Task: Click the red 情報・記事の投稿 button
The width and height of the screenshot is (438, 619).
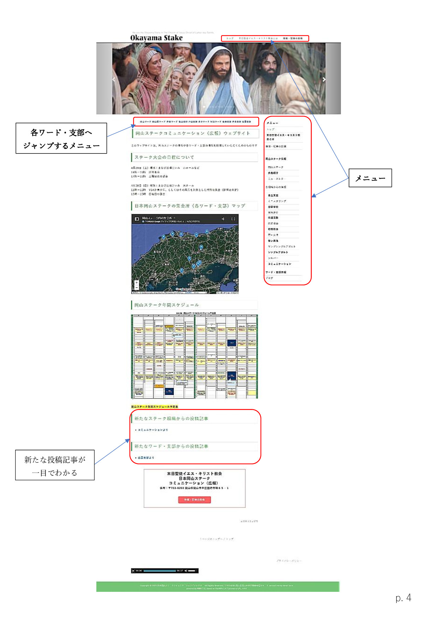Action: click(194, 500)
